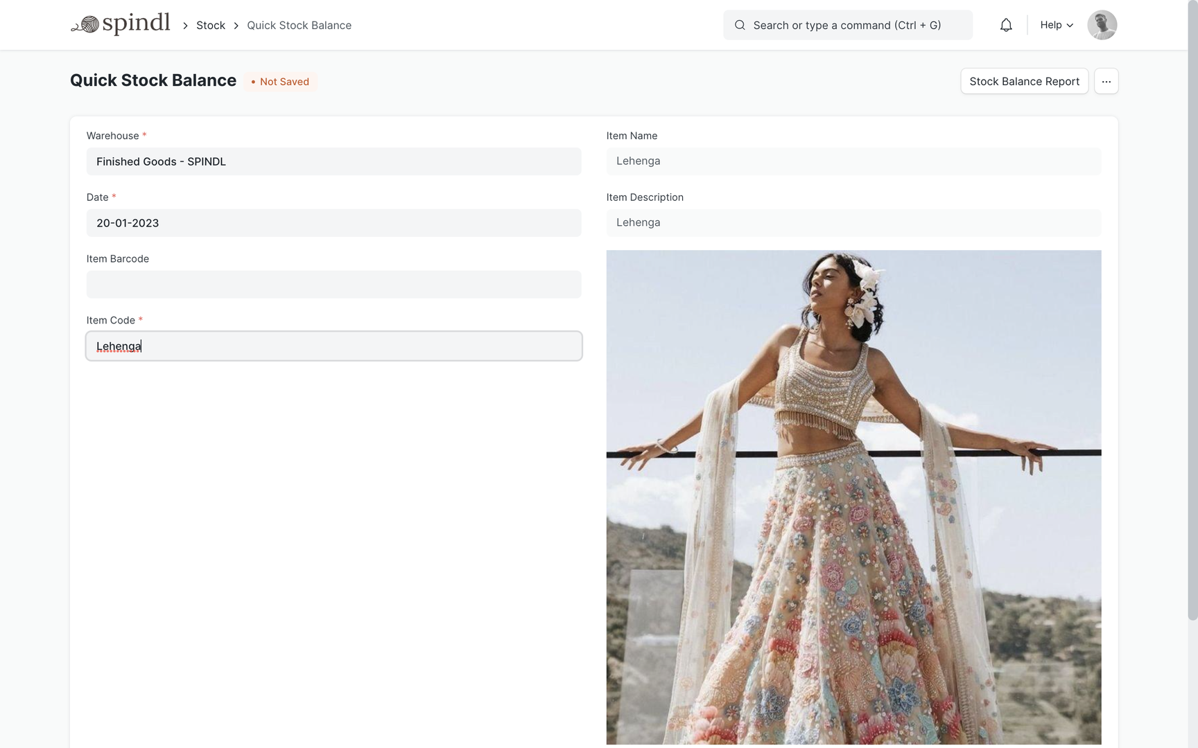The height and width of the screenshot is (748, 1198).
Task: Click the Item Description label
Action: click(645, 197)
